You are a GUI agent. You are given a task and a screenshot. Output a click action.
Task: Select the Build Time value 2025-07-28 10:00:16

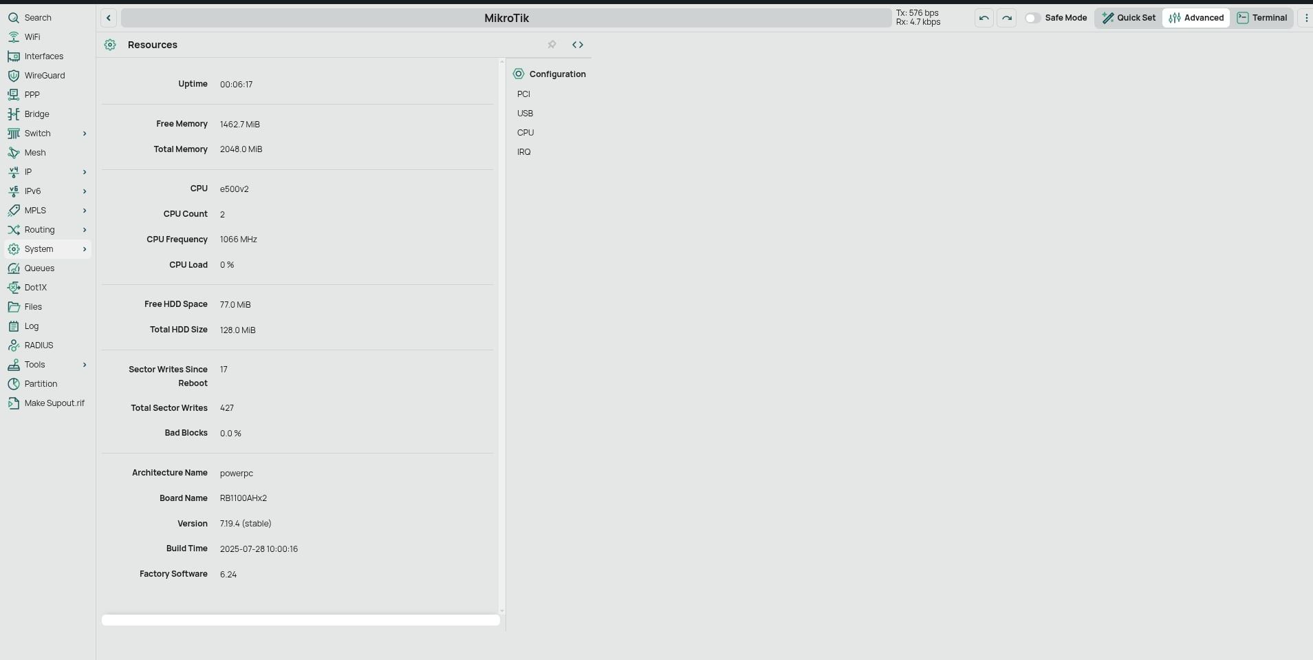[x=259, y=549]
